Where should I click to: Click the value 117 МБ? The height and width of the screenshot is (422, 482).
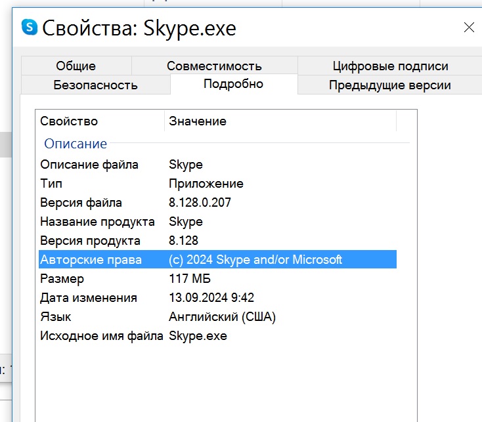190,278
